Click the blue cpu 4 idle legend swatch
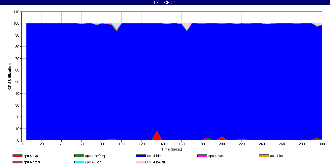The height and width of the screenshot is (166, 330). (x=141, y=156)
